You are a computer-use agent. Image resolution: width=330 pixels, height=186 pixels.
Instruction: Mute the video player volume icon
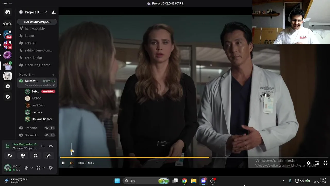tap(72, 163)
